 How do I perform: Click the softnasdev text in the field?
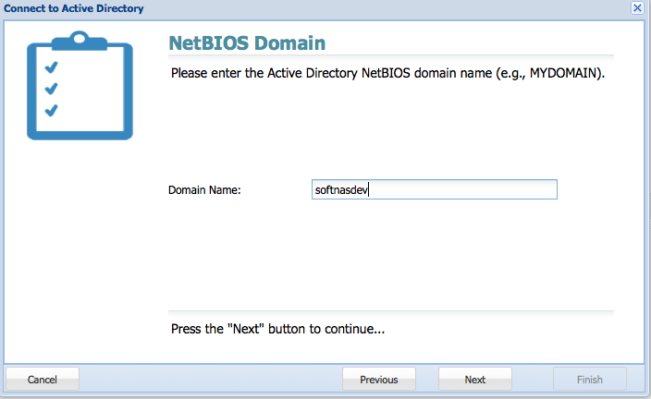pos(341,190)
